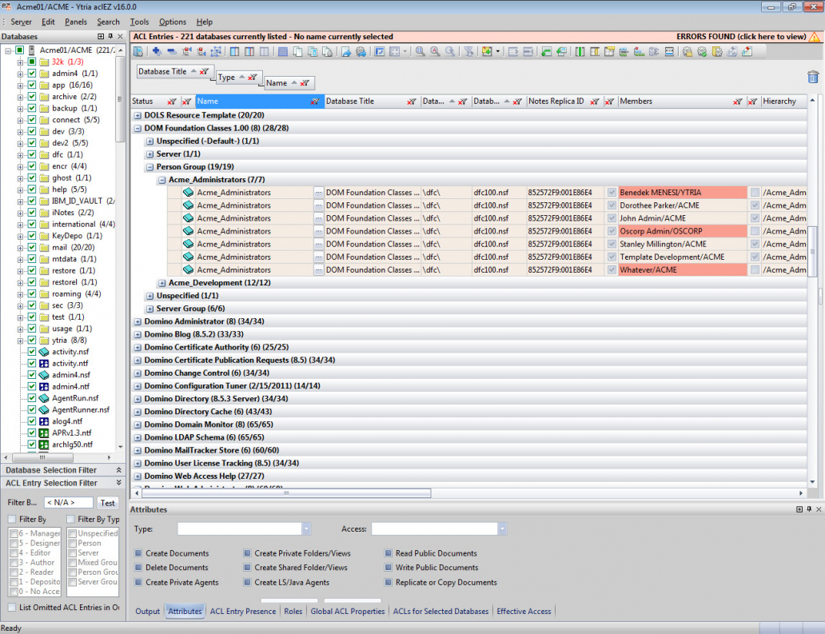
Task: Expand the Server Group (6/6) node
Action: click(150, 309)
